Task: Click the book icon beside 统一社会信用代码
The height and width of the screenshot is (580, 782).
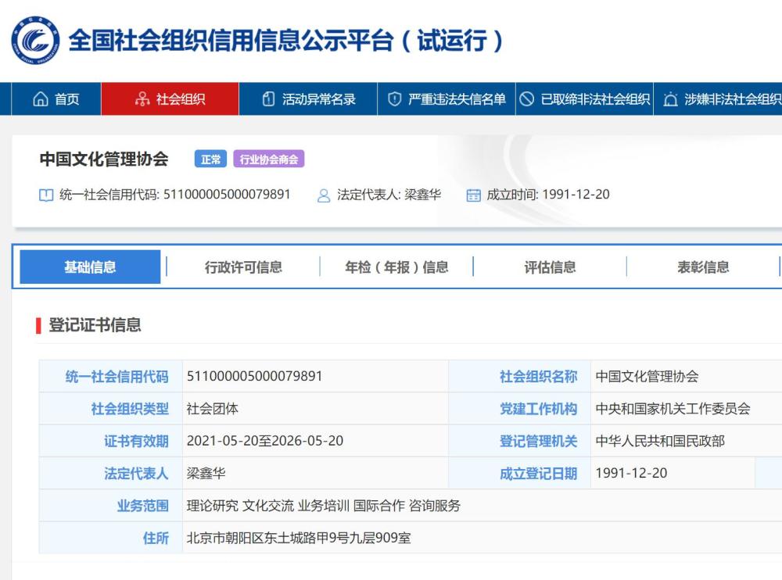Action: click(46, 195)
